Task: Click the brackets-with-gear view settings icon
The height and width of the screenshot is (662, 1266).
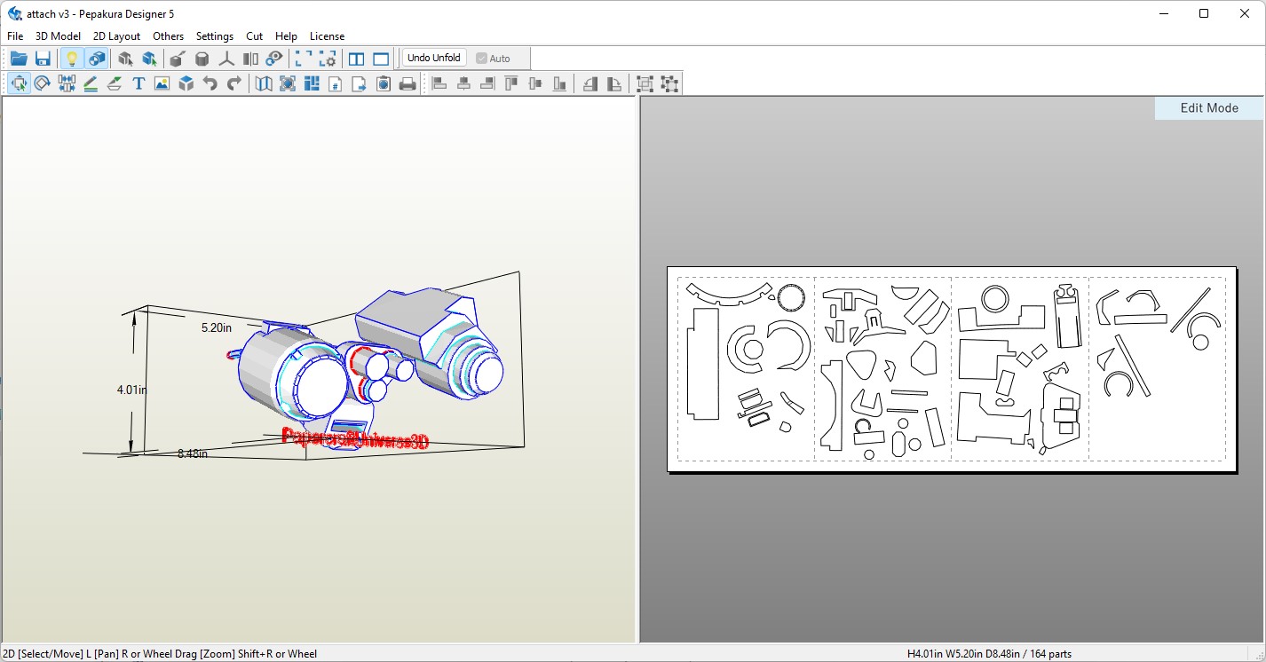Action: 328,59
